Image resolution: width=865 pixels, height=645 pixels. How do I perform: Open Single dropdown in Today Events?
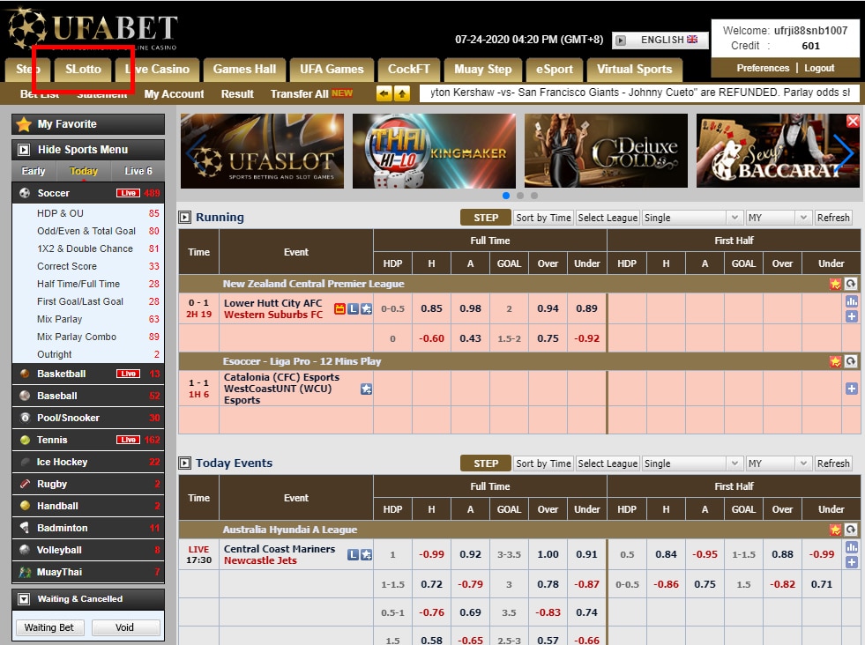click(x=691, y=463)
